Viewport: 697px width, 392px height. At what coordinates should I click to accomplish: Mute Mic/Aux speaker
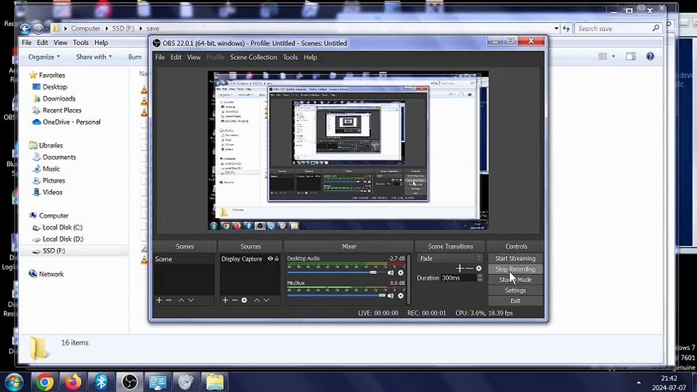390,296
